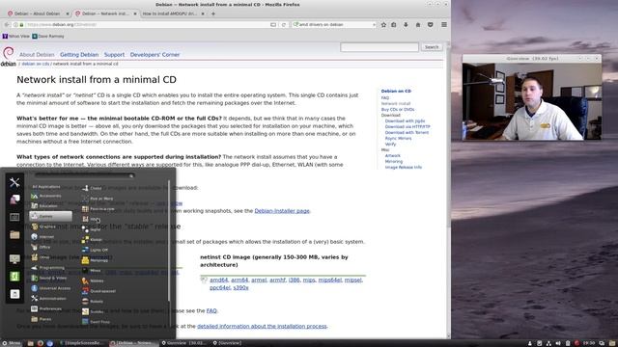
Task: Open Firefox downloads arrow icon
Action: [406, 24]
